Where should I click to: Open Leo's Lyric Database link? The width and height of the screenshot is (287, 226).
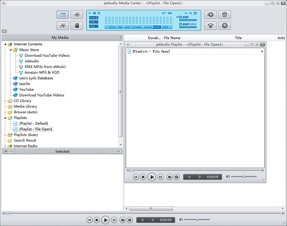(x=36, y=78)
